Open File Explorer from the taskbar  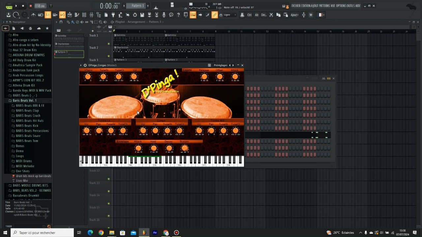[x=112, y=232]
